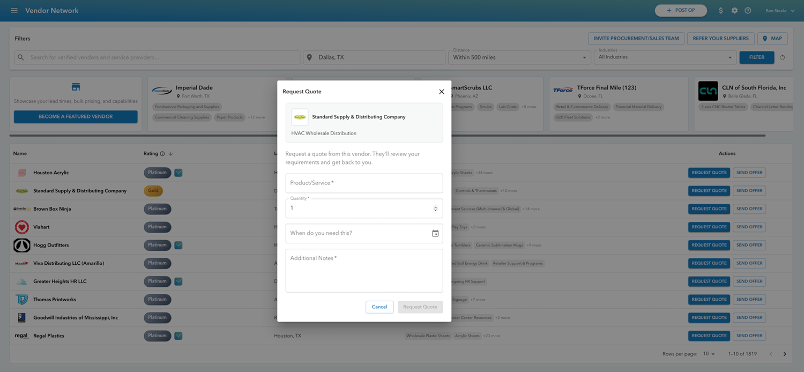Image resolution: width=804 pixels, height=372 pixels.
Task: Increment Quantity using the stepper up arrow
Action: tap(435, 206)
